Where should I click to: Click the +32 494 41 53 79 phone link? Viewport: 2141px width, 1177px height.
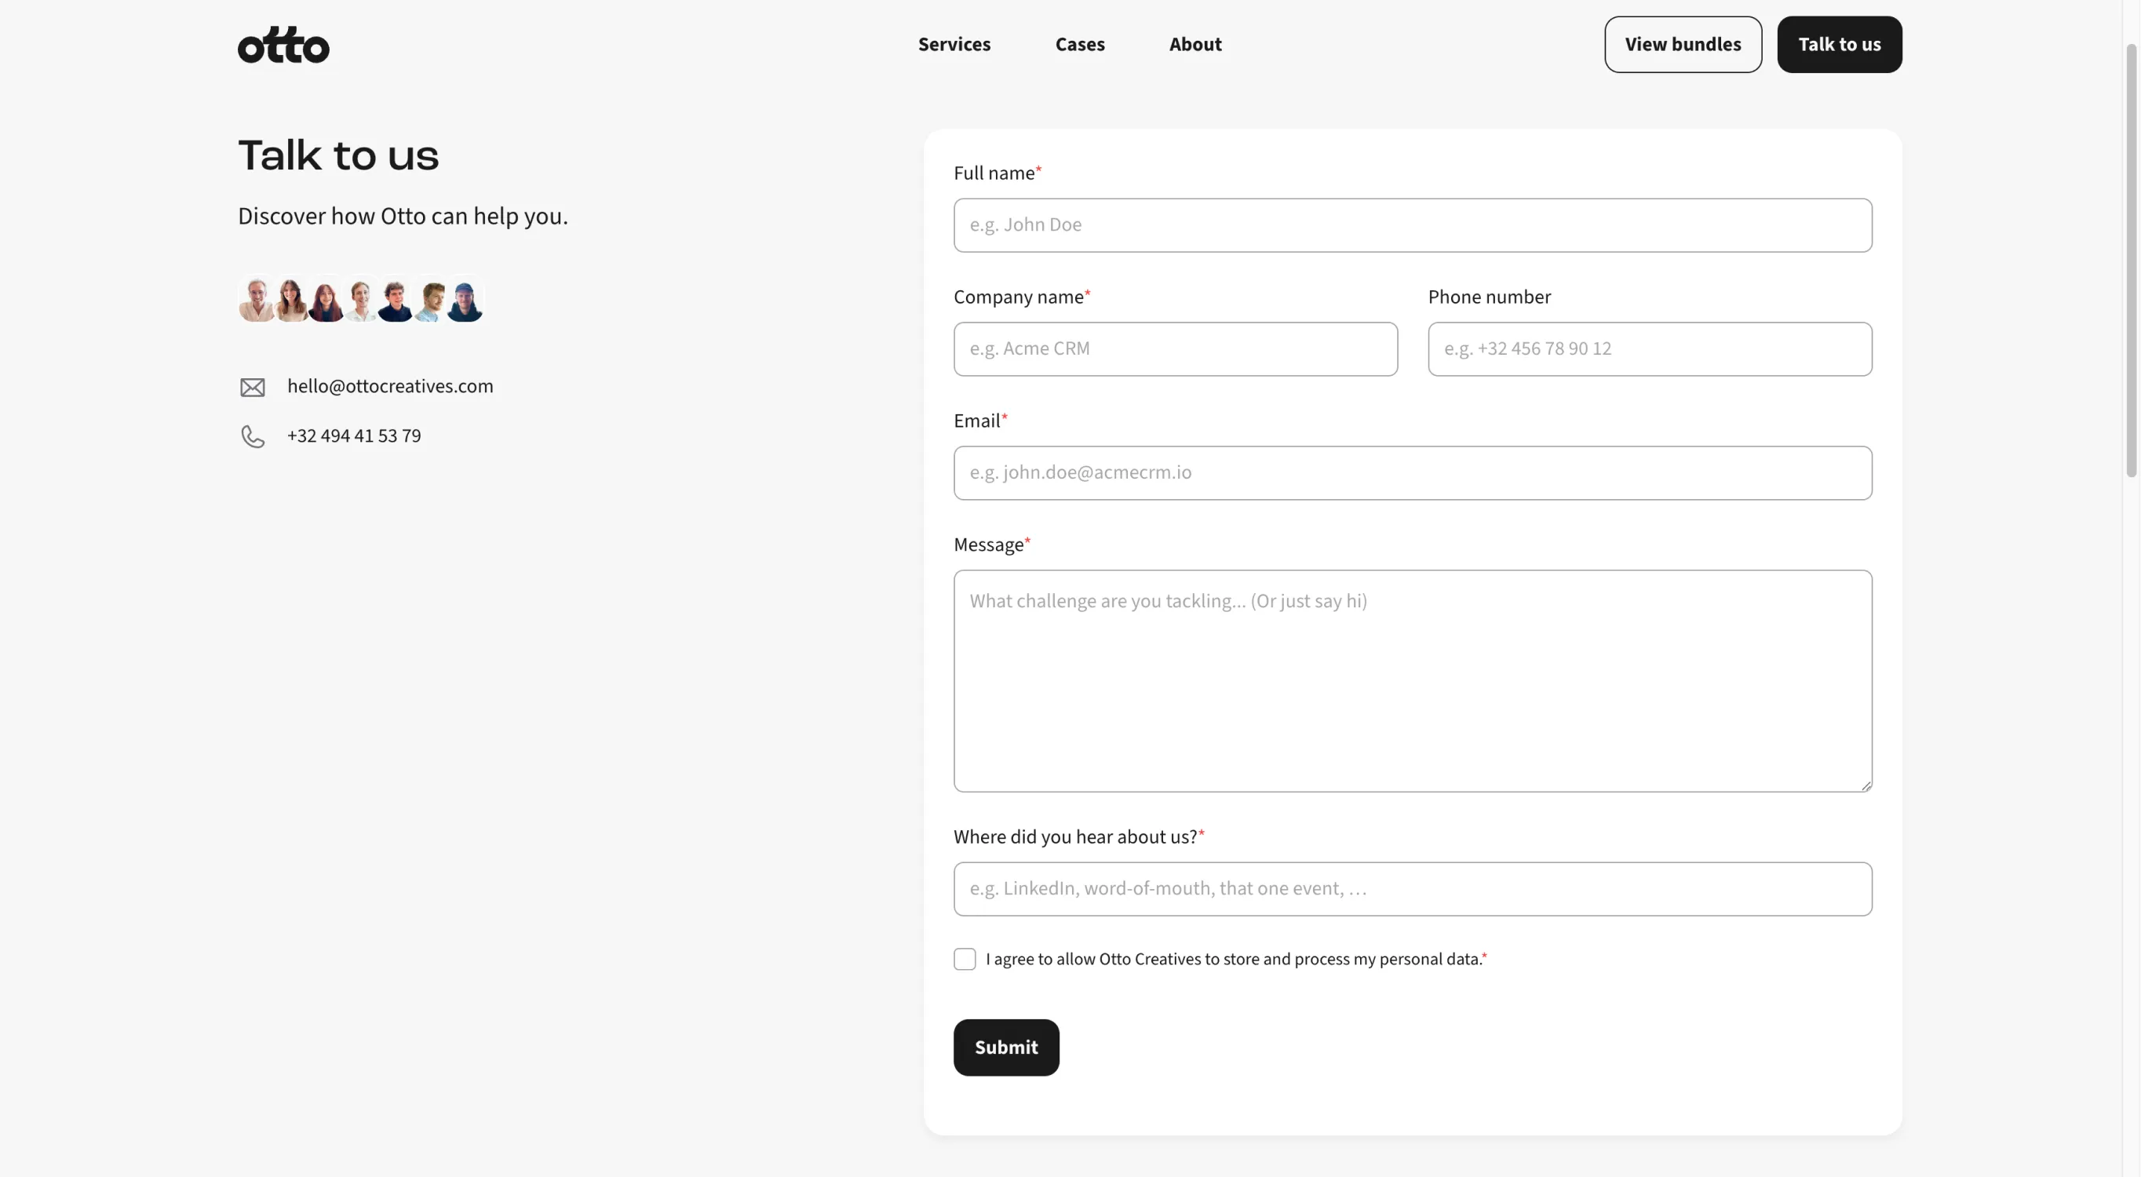(354, 436)
